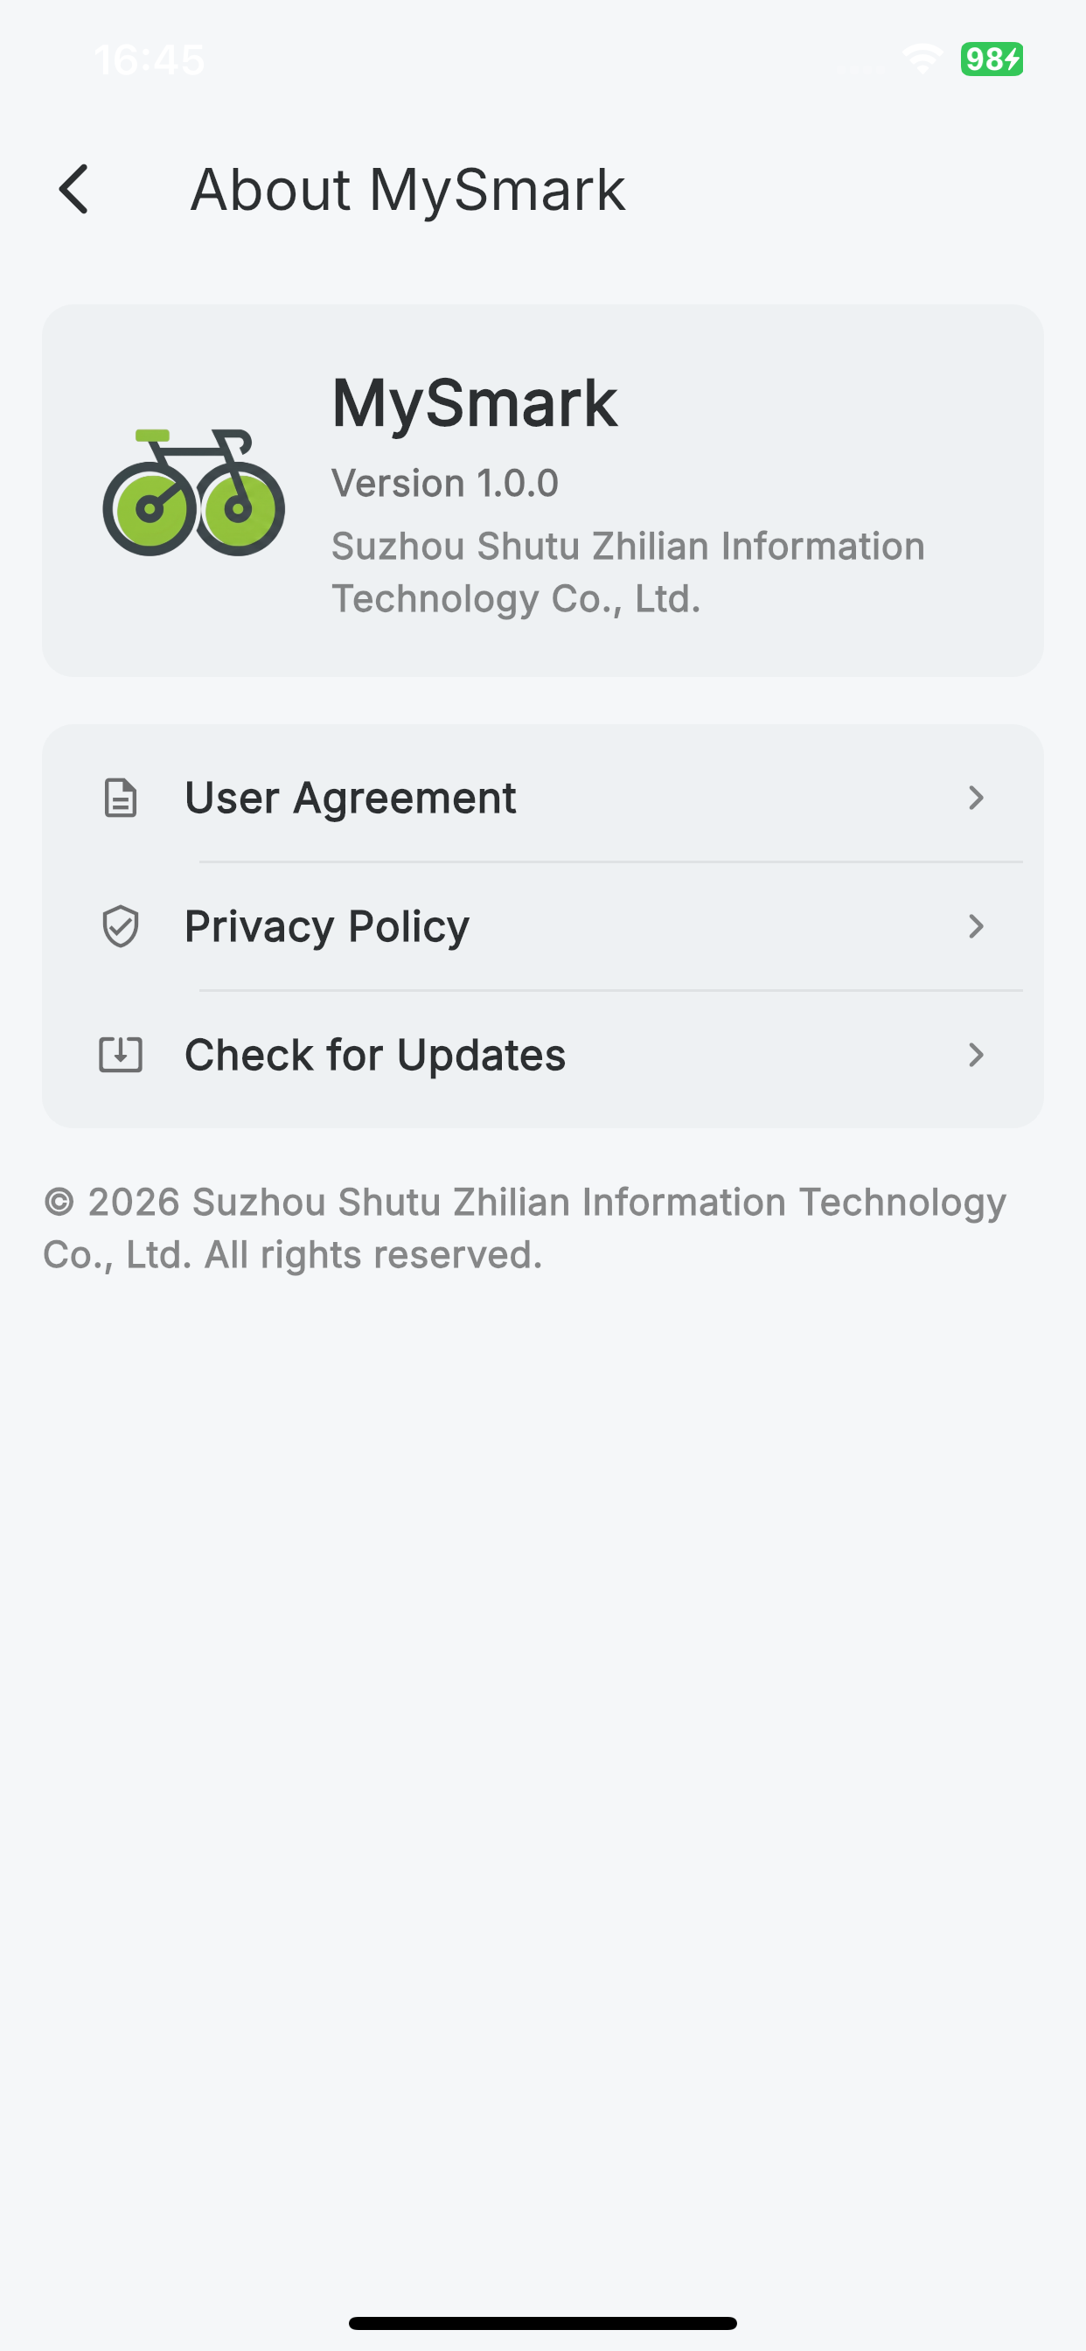Click the Privacy Policy shield icon
Screen dimensions: 1086x2351
click(x=121, y=926)
